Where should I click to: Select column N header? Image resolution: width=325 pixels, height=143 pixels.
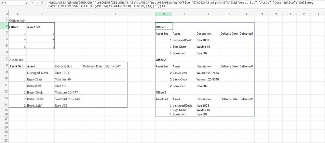276,14
